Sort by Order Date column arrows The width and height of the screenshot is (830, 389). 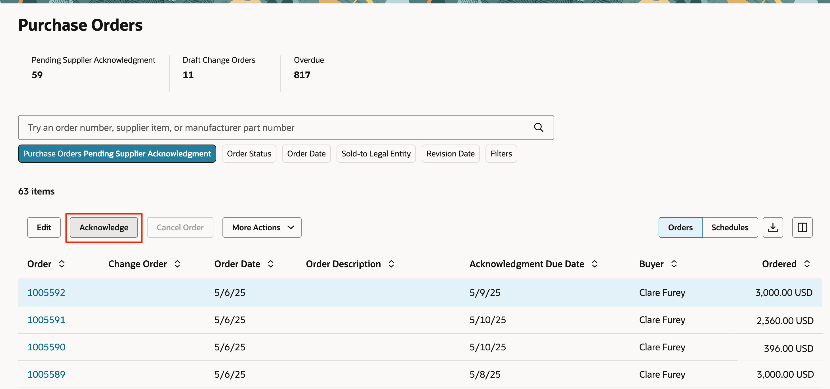point(271,264)
